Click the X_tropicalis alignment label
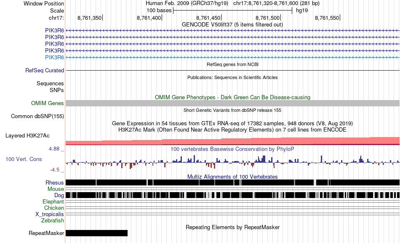This screenshot has height=243, width=400. click(50, 214)
